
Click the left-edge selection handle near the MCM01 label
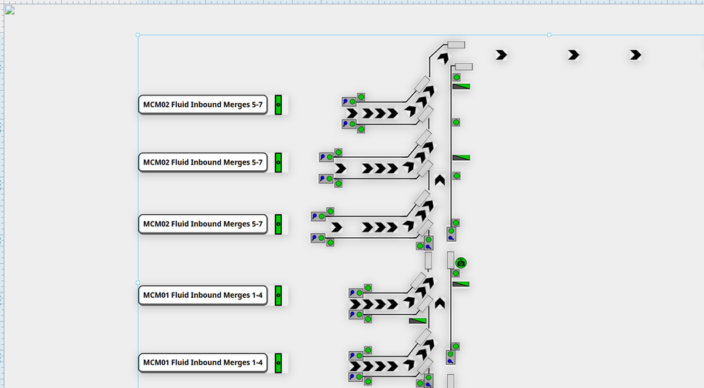click(x=138, y=283)
